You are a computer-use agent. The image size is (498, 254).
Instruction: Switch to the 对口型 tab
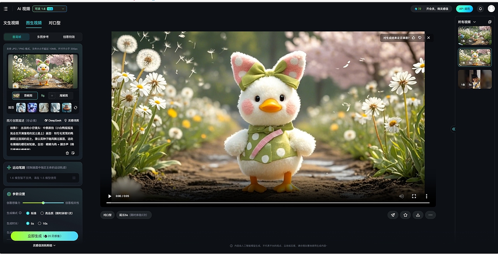(x=54, y=23)
